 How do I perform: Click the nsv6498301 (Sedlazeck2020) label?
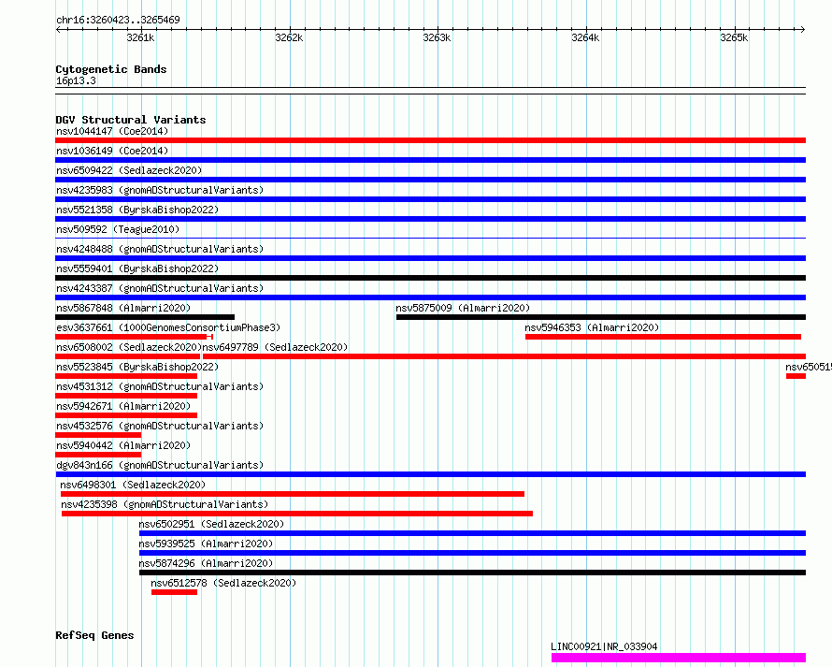pos(133,485)
